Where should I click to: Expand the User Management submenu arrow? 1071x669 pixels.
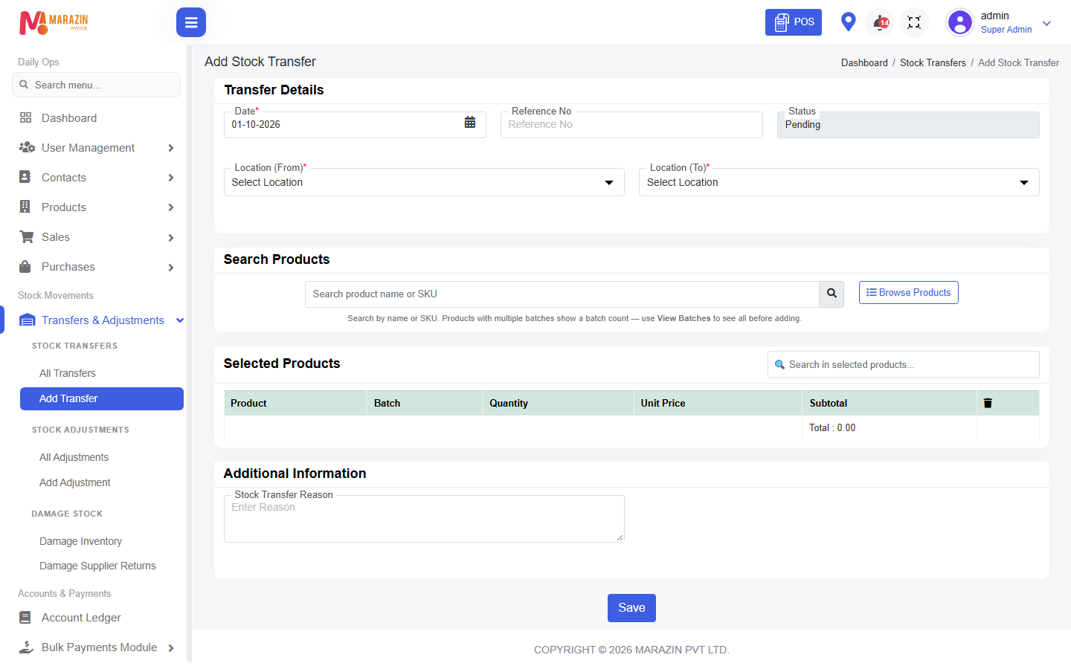tap(171, 148)
